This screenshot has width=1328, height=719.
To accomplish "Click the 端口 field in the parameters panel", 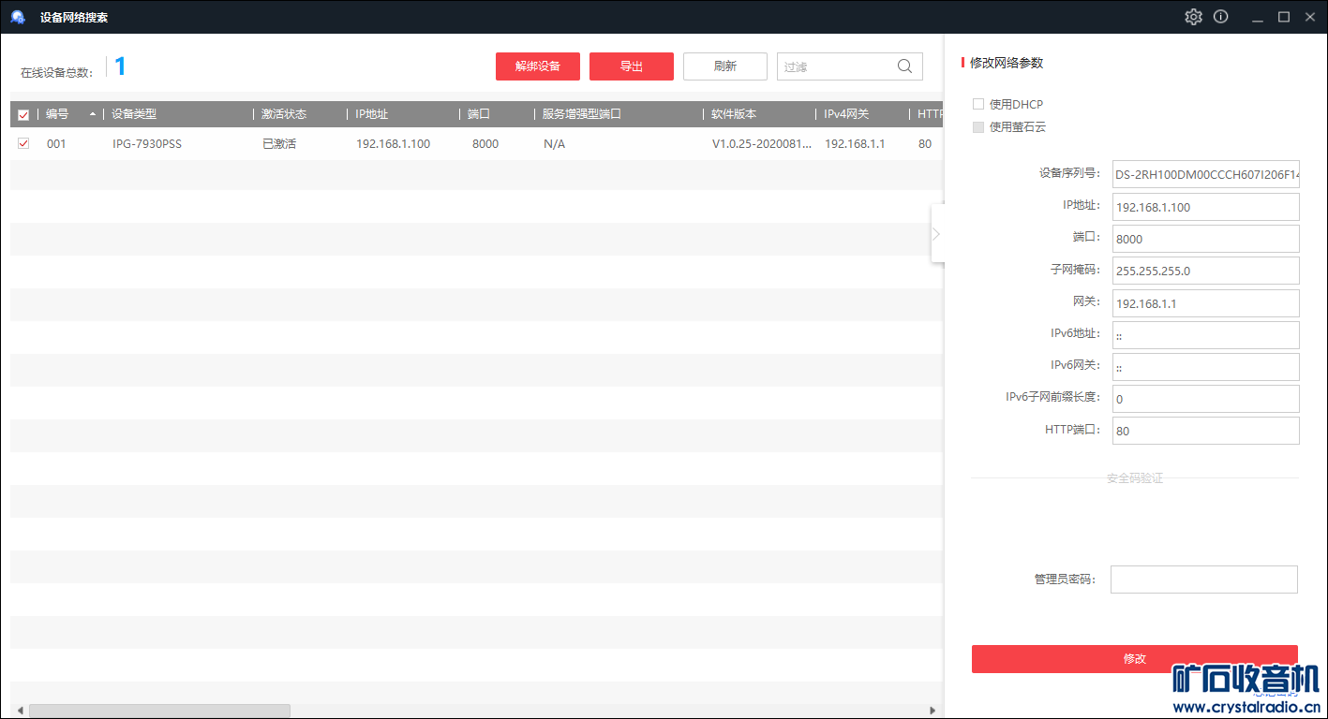I will click(1206, 239).
